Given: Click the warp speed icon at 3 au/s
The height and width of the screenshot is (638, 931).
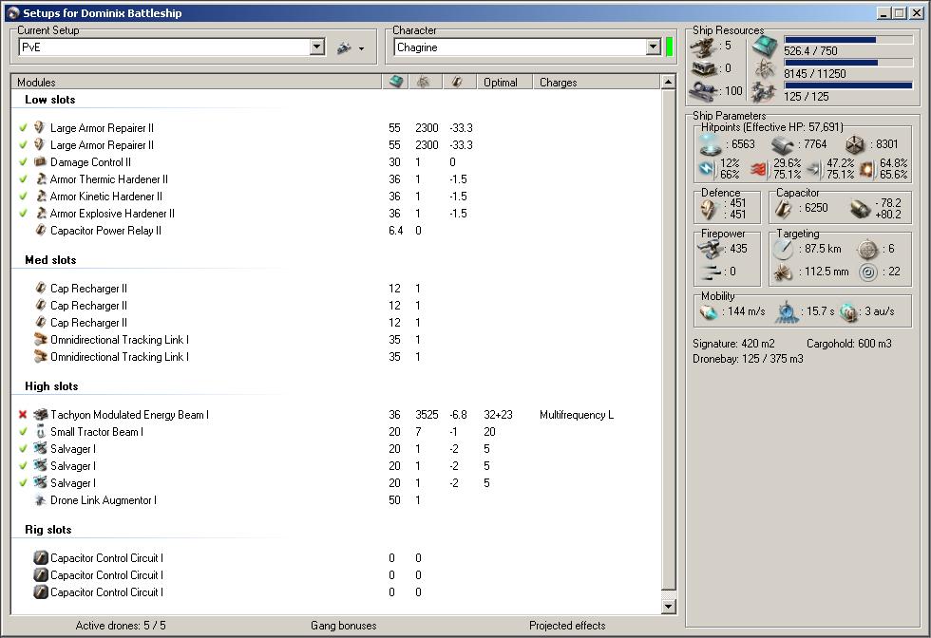Looking at the screenshot, I should pyautogui.click(x=849, y=311).
